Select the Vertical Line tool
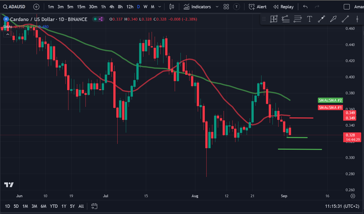This screenshot has width=364, height=214. pos(357,19)
